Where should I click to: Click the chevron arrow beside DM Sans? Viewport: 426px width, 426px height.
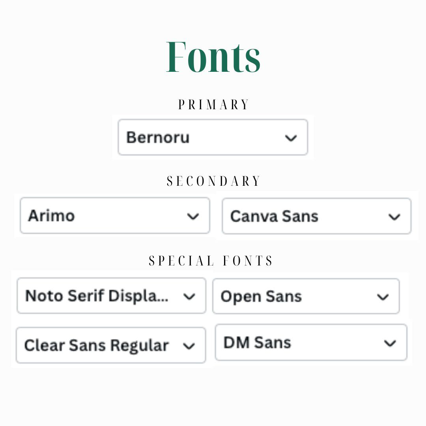click(390, 344)
